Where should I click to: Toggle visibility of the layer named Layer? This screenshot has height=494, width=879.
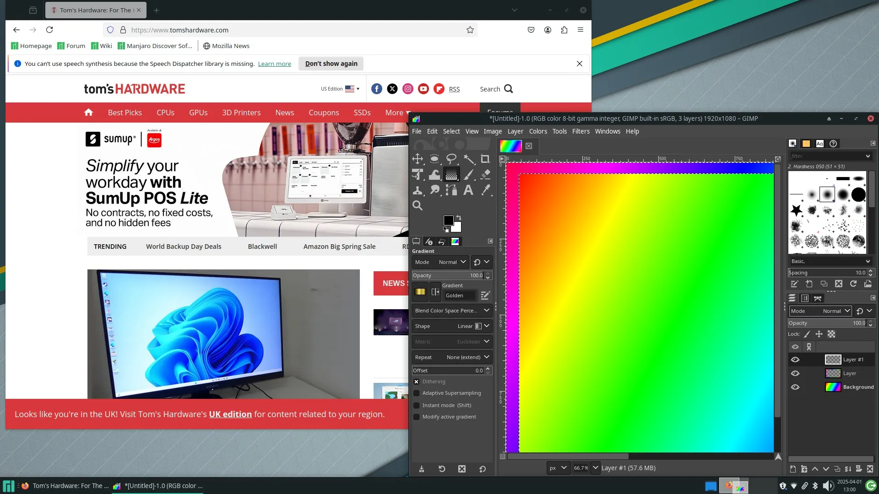795,374
